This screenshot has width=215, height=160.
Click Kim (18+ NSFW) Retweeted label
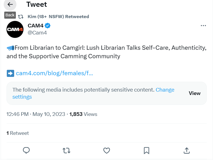58,17
